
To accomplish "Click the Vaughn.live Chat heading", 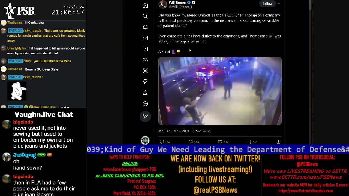I will tap(44, 114).
